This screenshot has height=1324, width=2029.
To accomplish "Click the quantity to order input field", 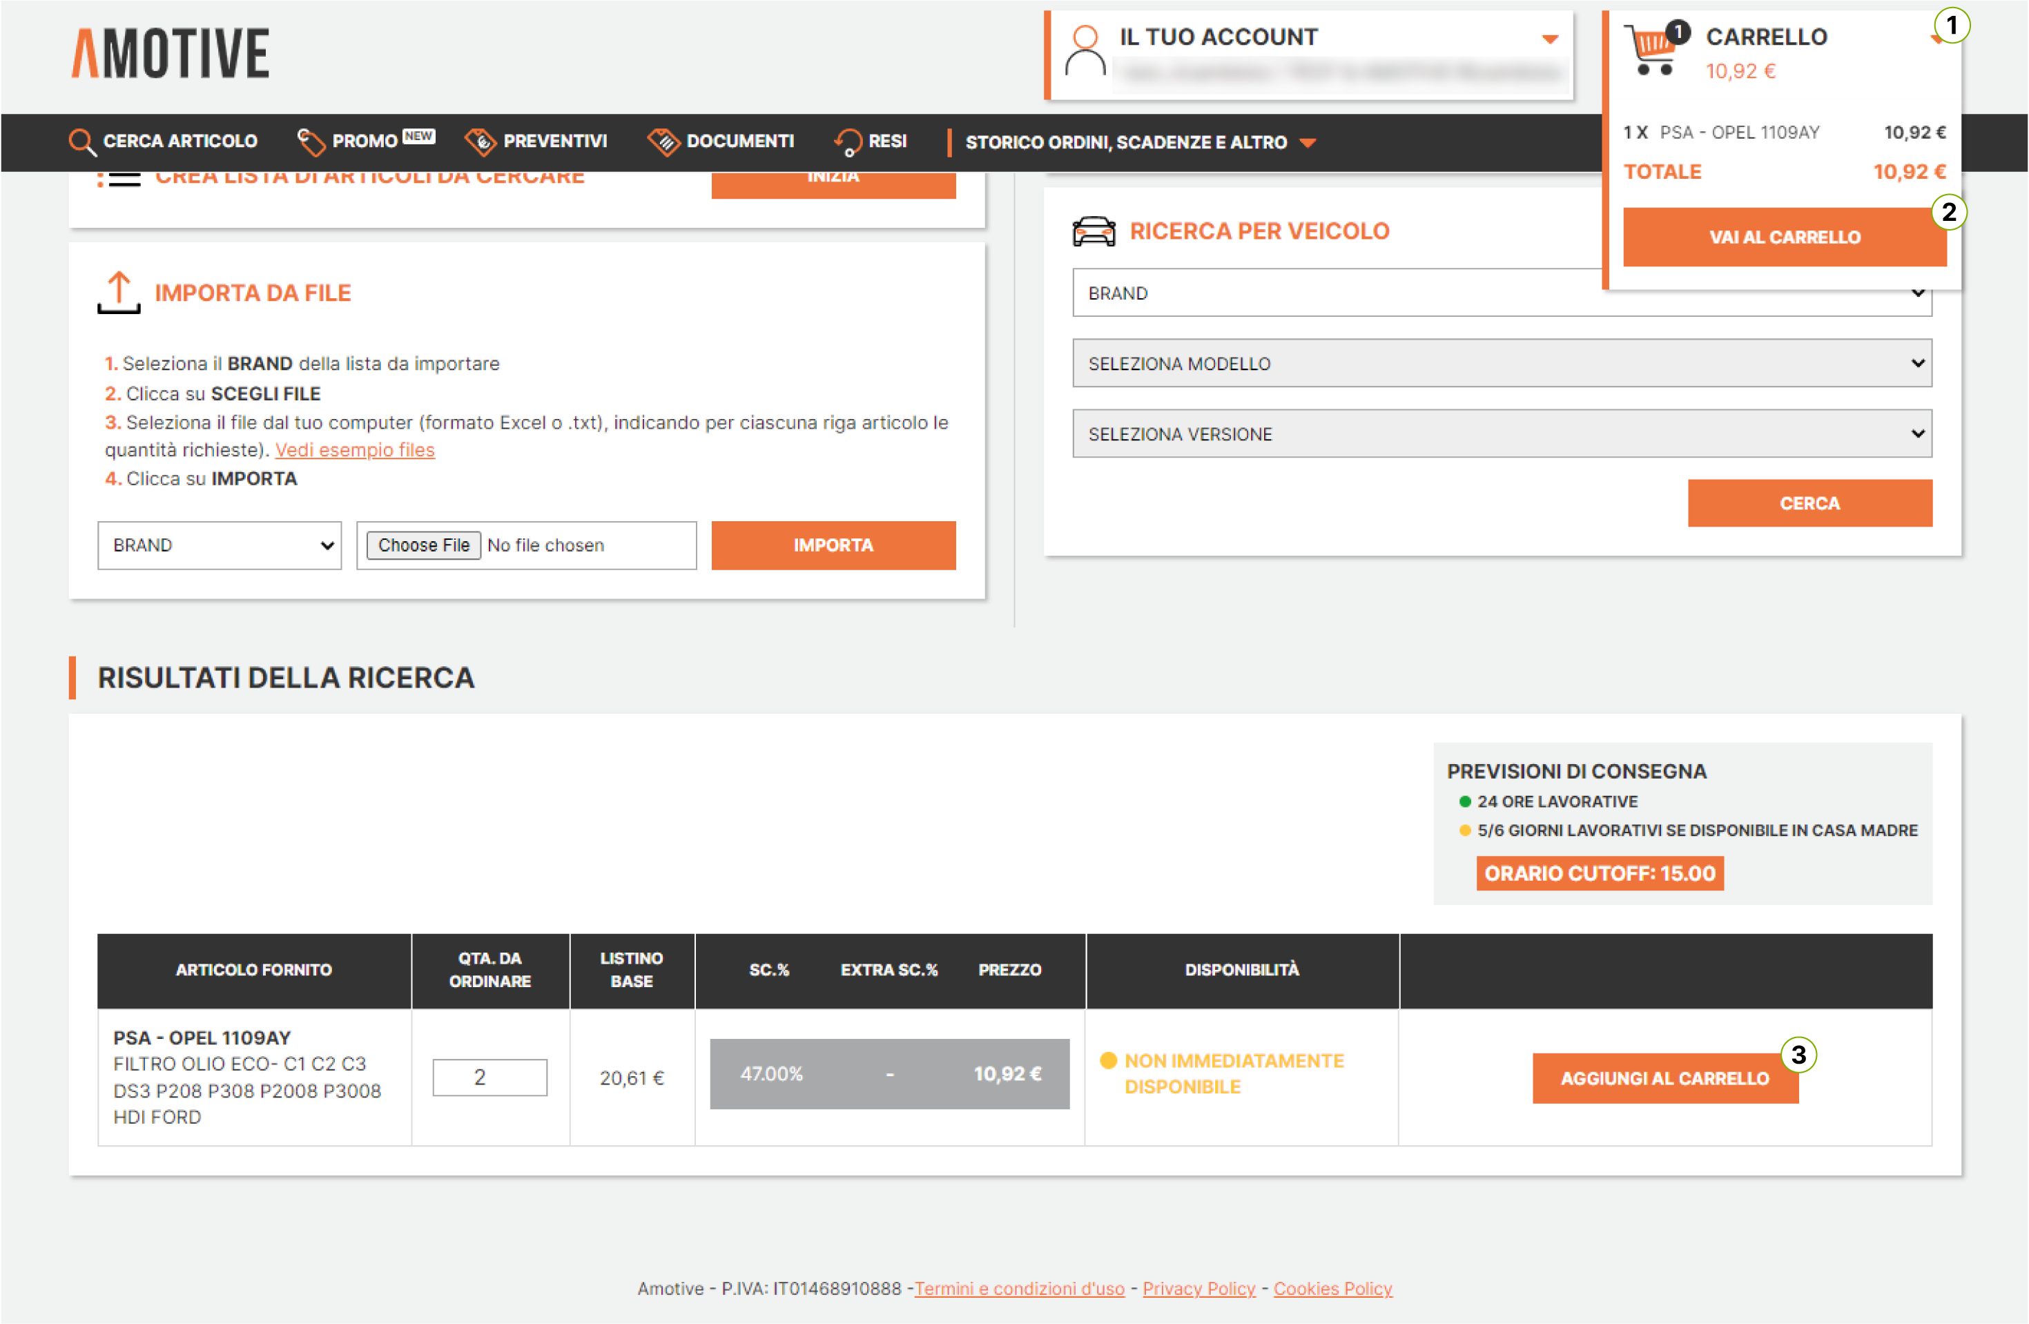I will [x=489, y=1078].
